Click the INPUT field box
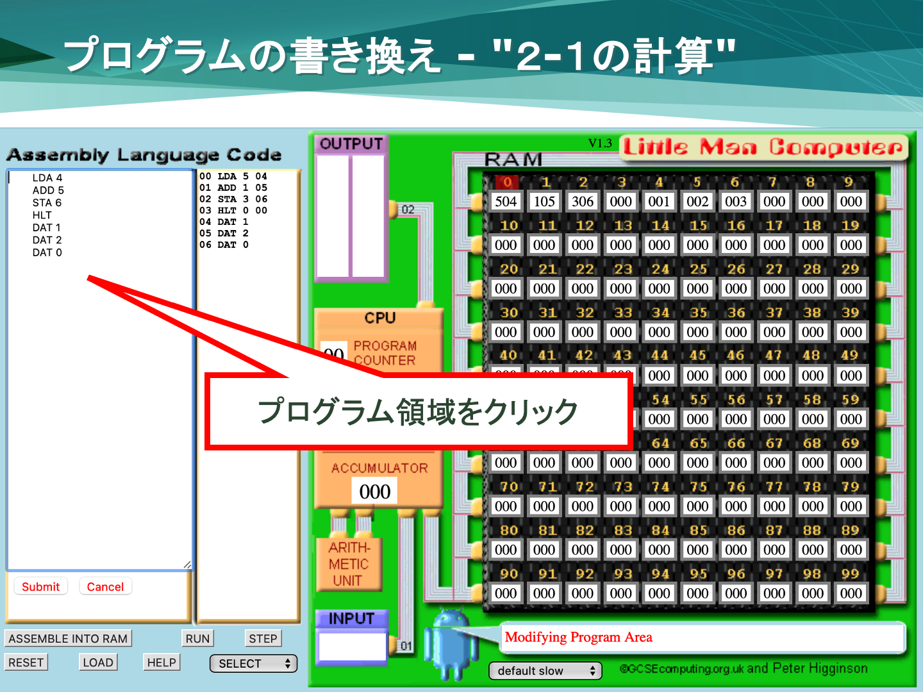This screenshot has width=923, height=692. pyautogui.click(x=352, y=647)
